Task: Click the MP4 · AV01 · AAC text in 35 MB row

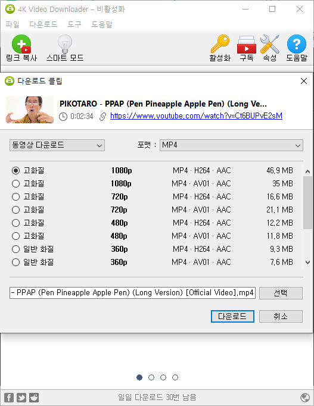Action: (201, 183)
